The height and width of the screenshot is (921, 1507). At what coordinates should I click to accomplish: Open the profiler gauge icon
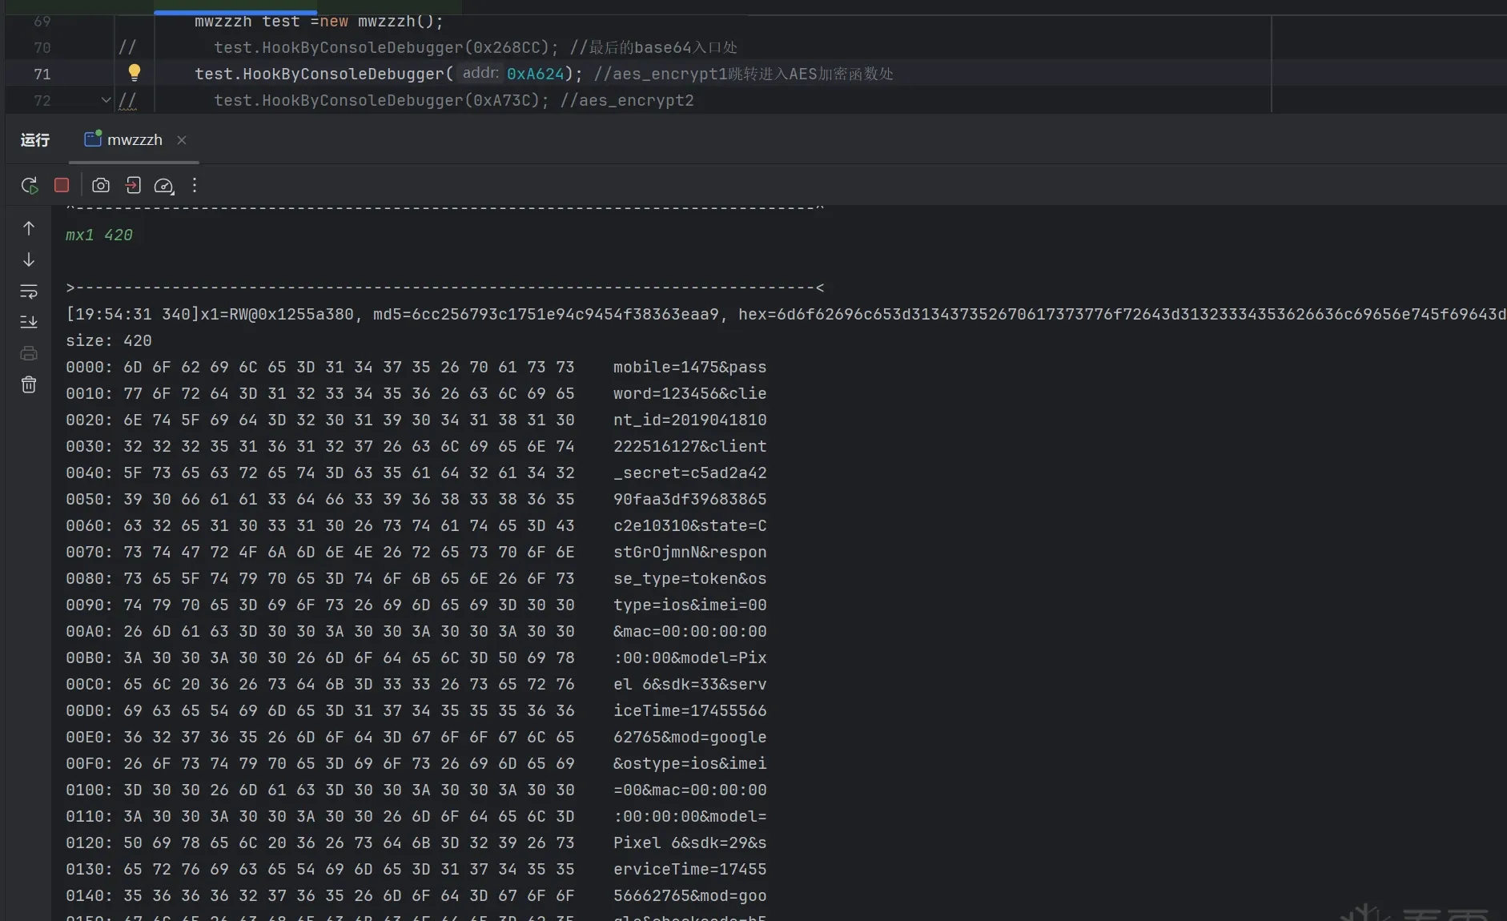[164, 186]
